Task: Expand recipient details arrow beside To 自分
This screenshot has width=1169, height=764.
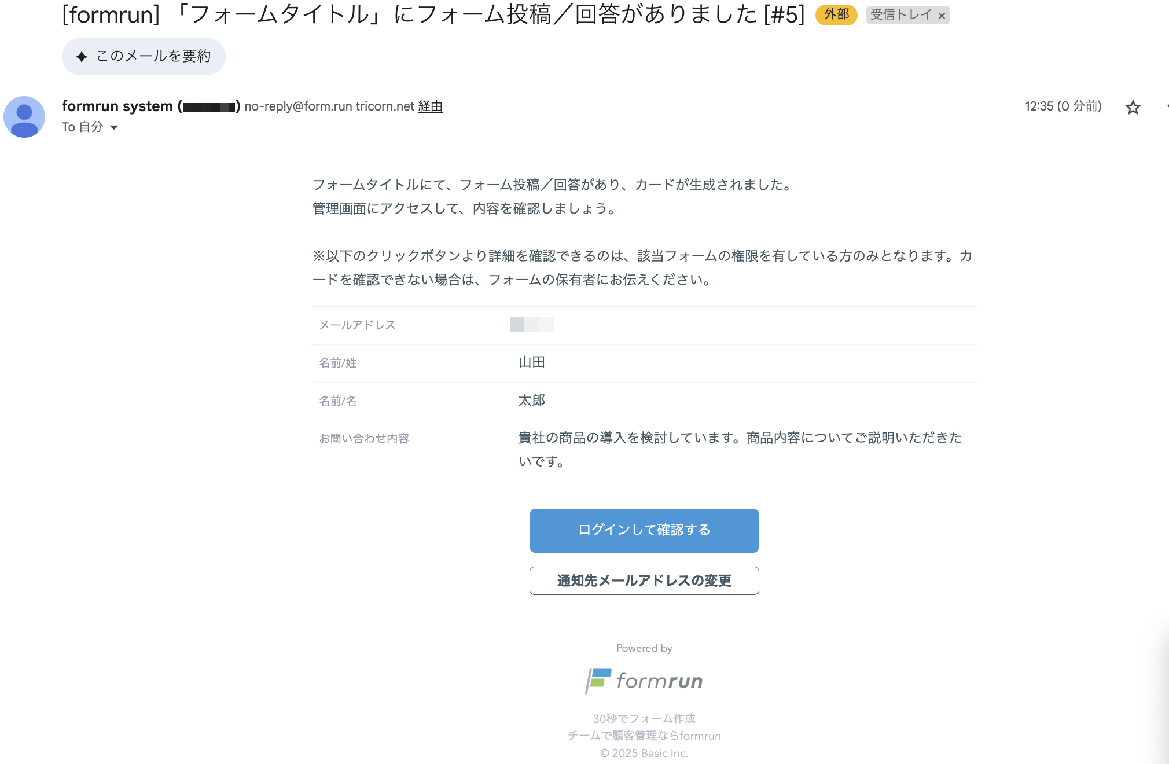Action: click(114, 127)
